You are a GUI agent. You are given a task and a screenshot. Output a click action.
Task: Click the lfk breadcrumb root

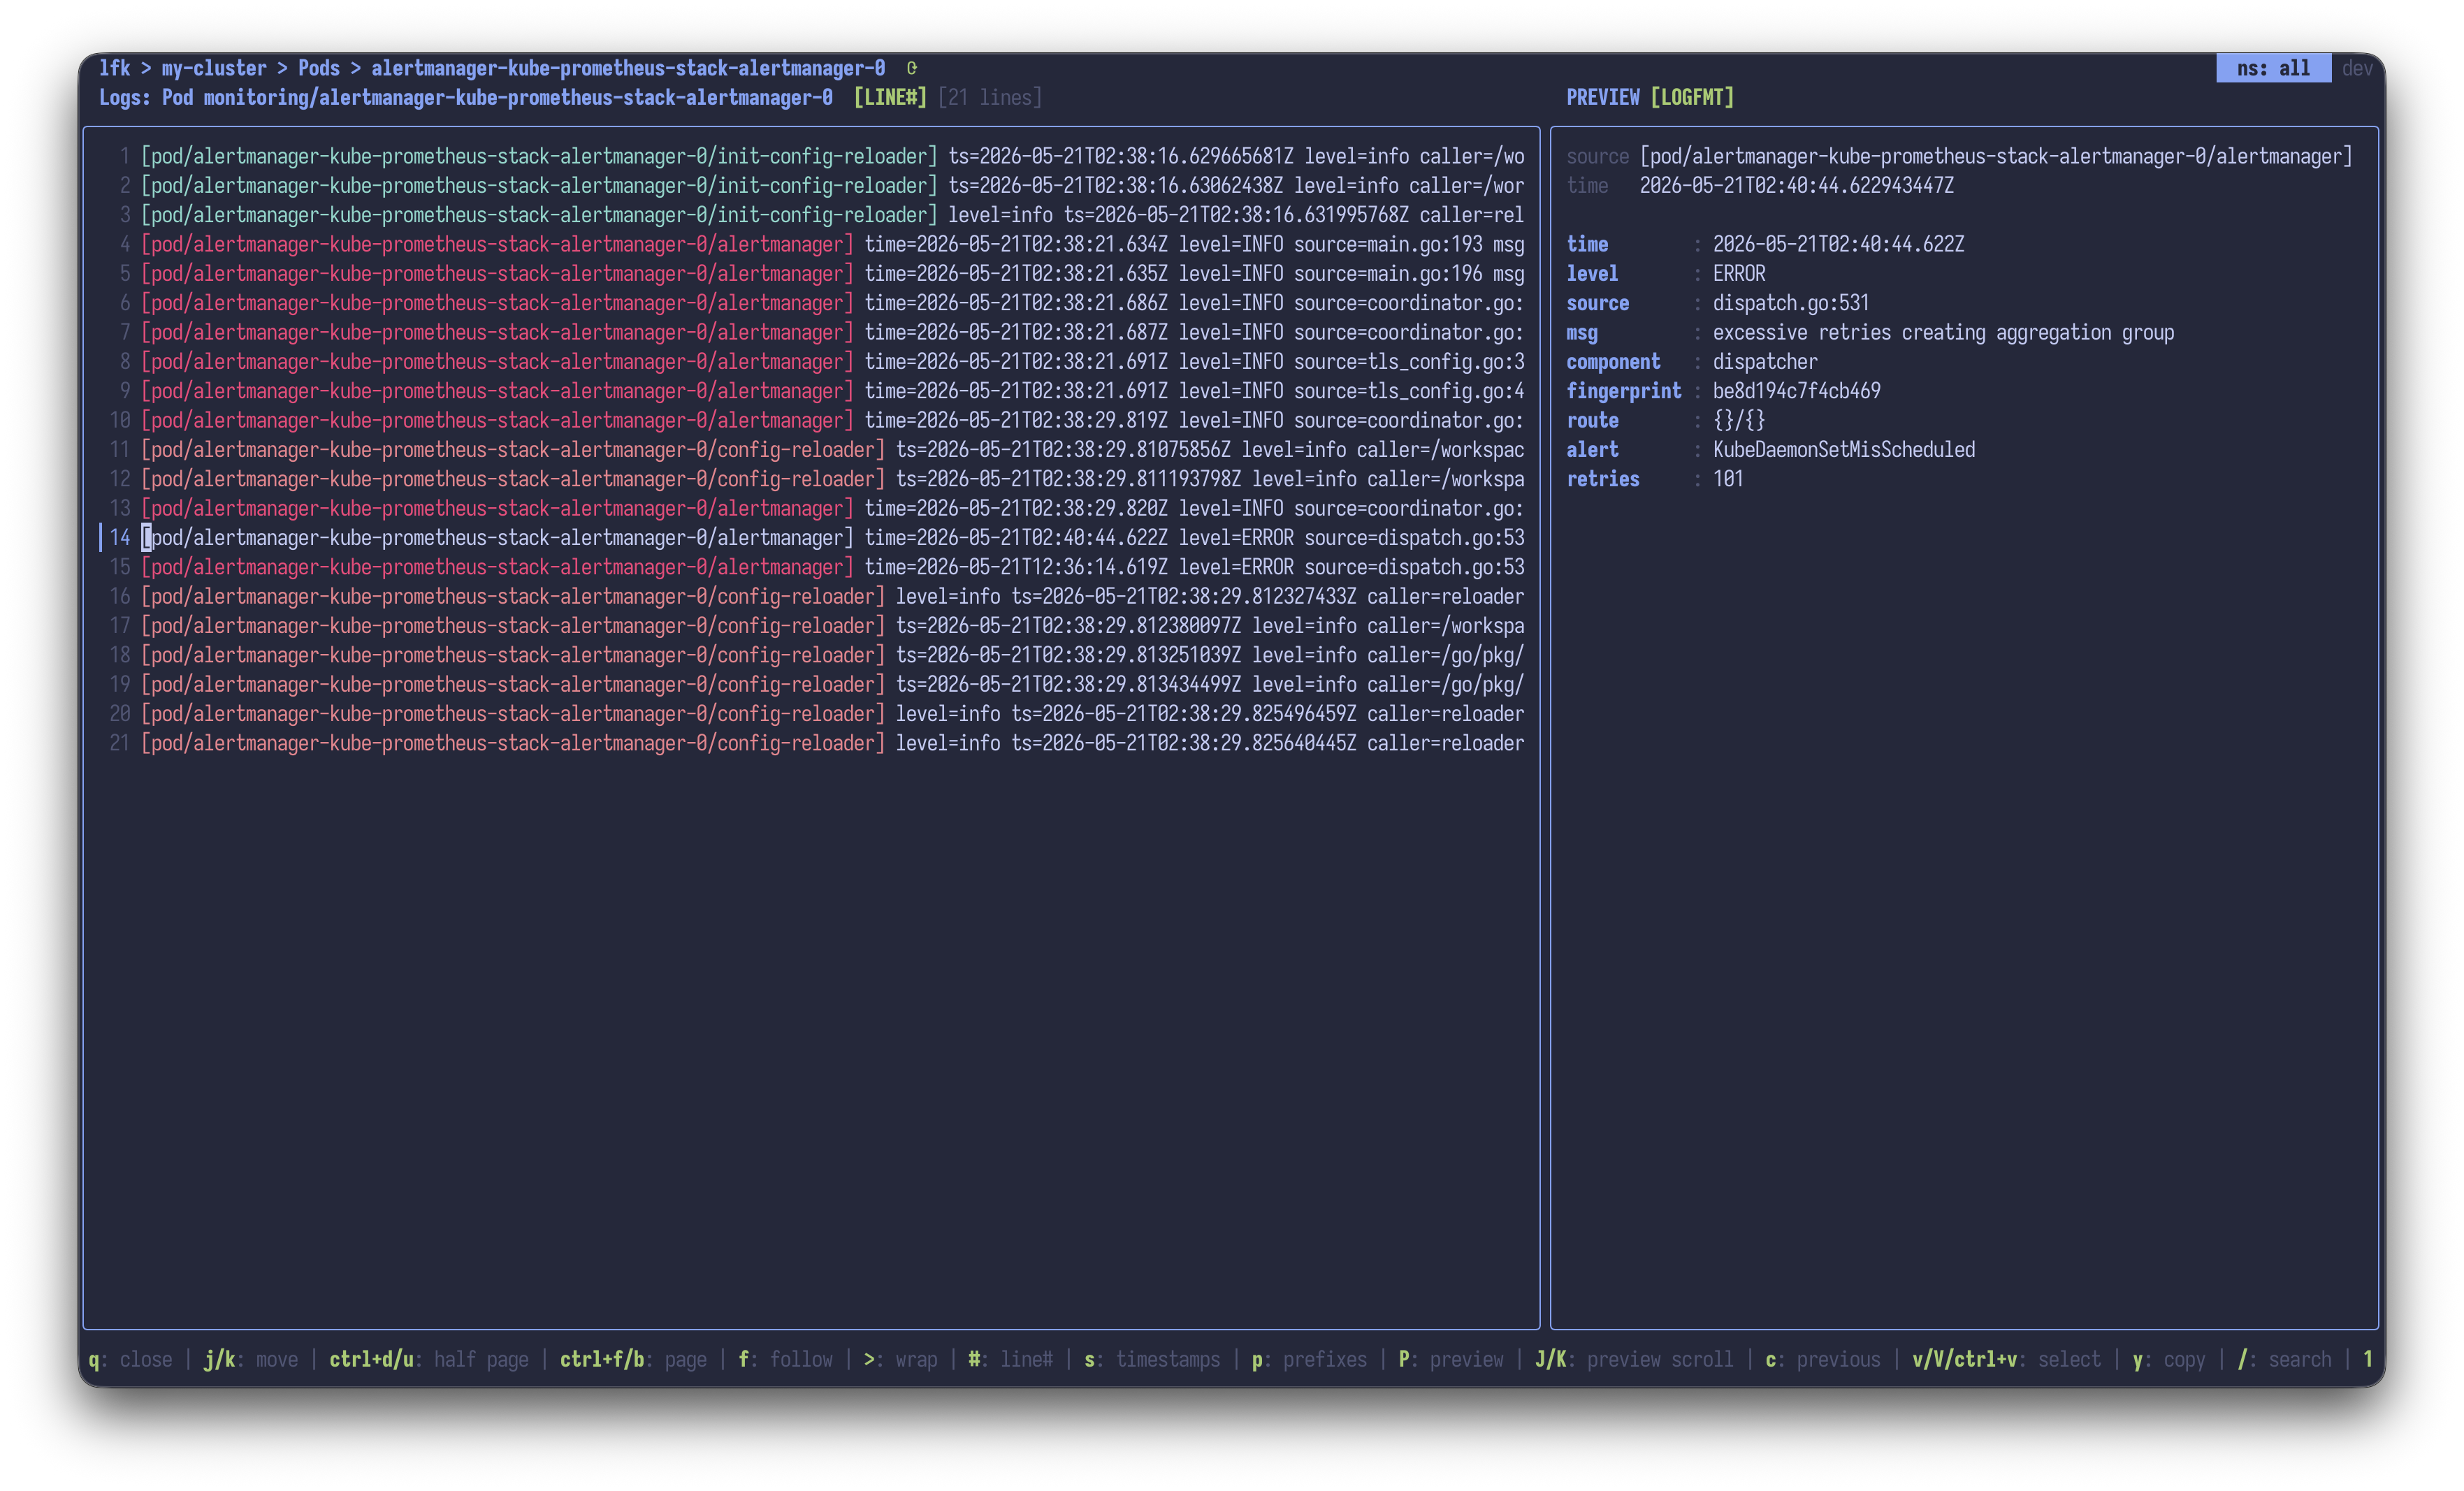pos(115,68)
